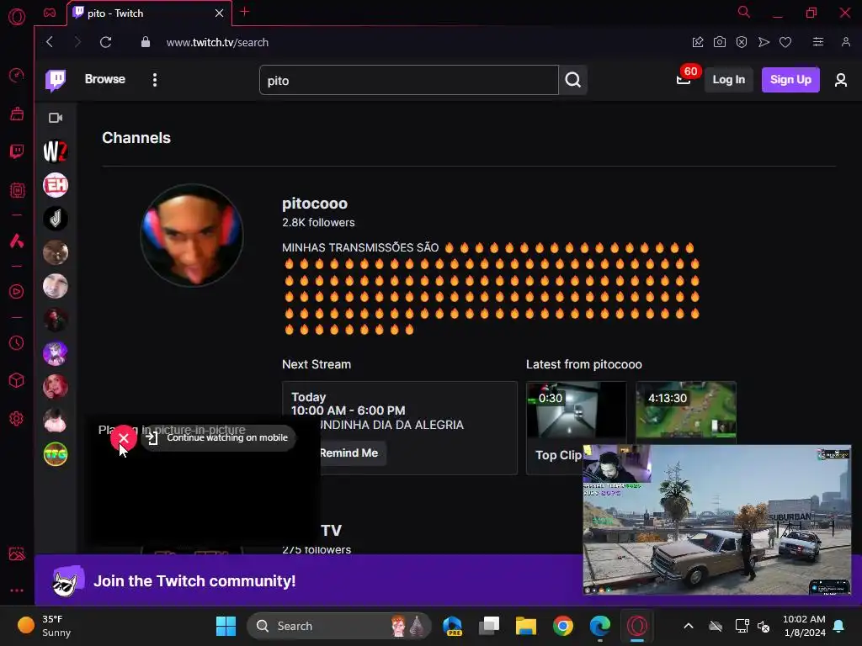The image size is (862, 646).
Task: Open GX Control in Opera sidebar
Action: tap(17, 75)
